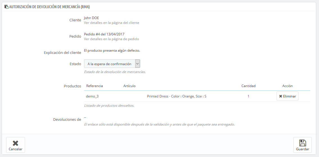Click the Eliminar button for demo_3
The height and width of the screenshot is (157, 319).
288,96
